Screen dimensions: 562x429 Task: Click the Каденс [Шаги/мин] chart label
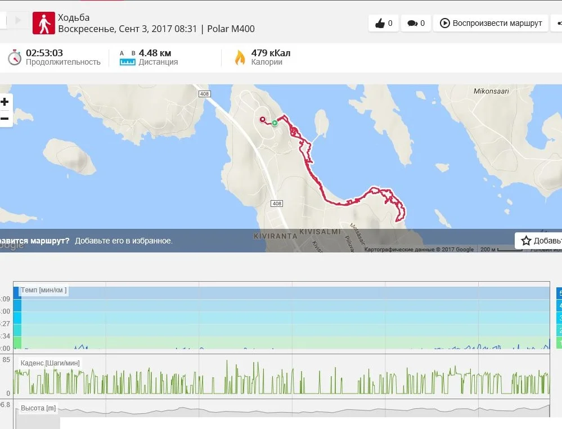click(x=50, y=363)
